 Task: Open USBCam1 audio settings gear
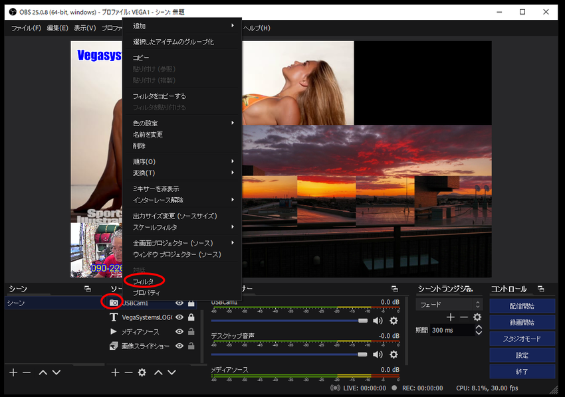(x=394, y=321)
